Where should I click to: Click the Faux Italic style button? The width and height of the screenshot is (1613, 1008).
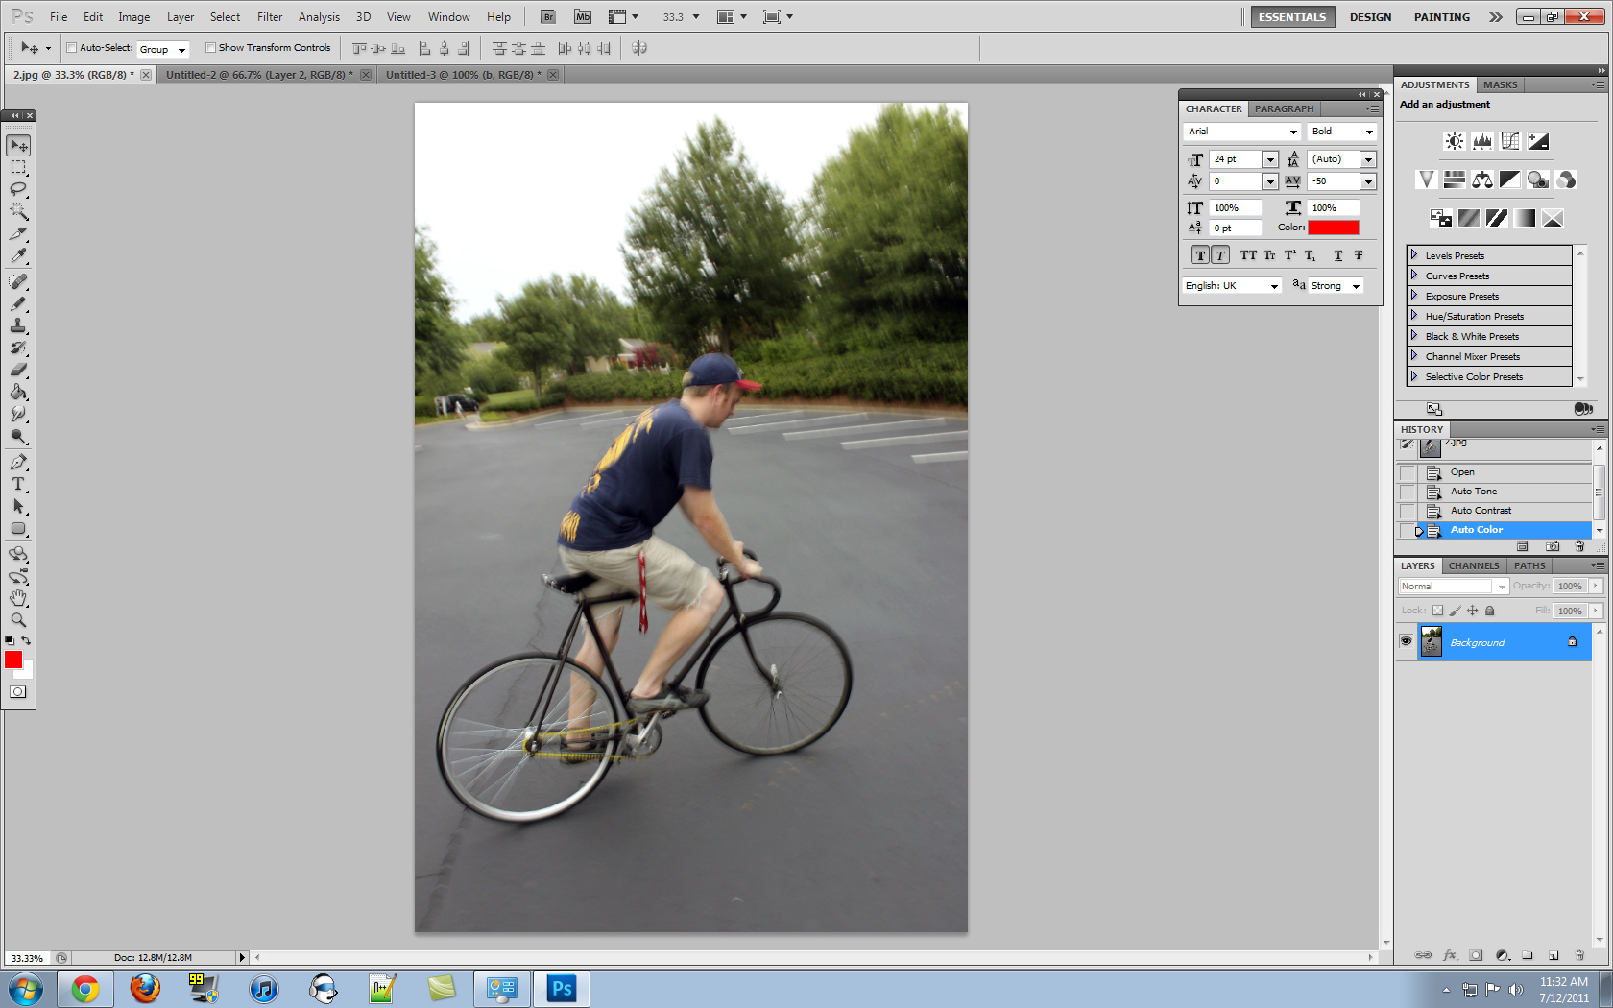coord(1220,255)
